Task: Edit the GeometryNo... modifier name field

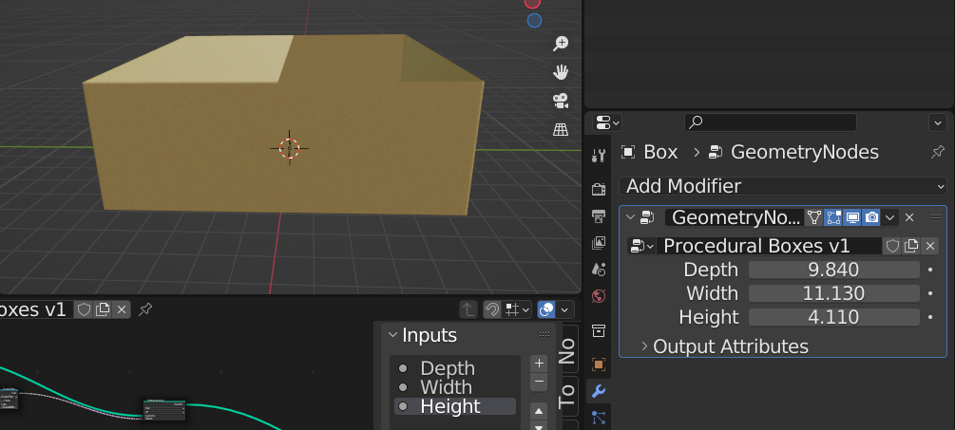Action: pyautogui.click(x=735, y=217)
